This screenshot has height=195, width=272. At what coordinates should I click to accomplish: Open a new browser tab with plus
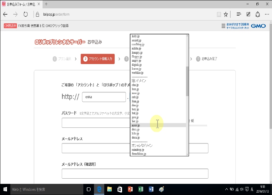click(46, 4)
